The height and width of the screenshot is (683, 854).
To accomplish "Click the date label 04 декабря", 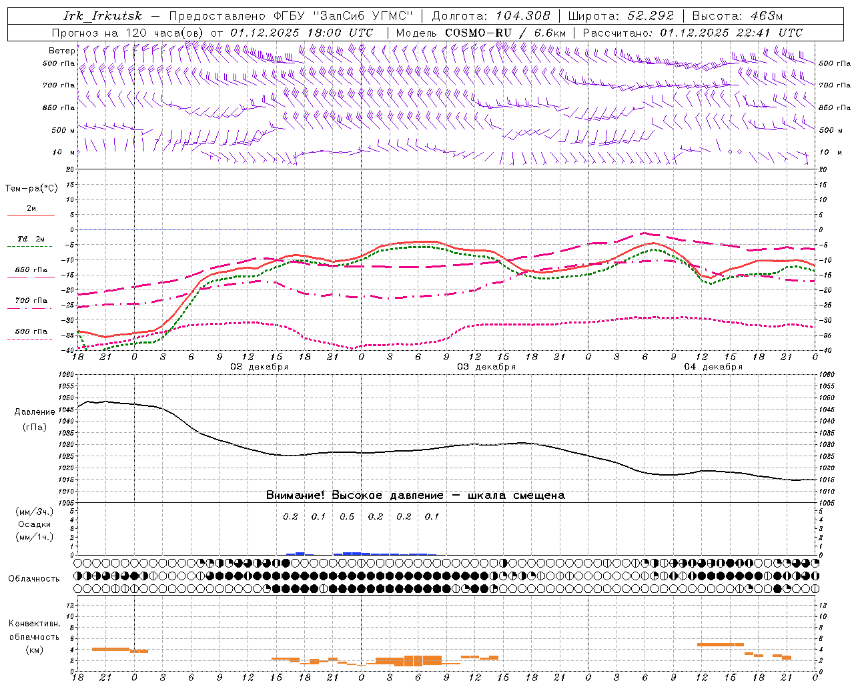I will pyautogui.click(x=713, y=367).
